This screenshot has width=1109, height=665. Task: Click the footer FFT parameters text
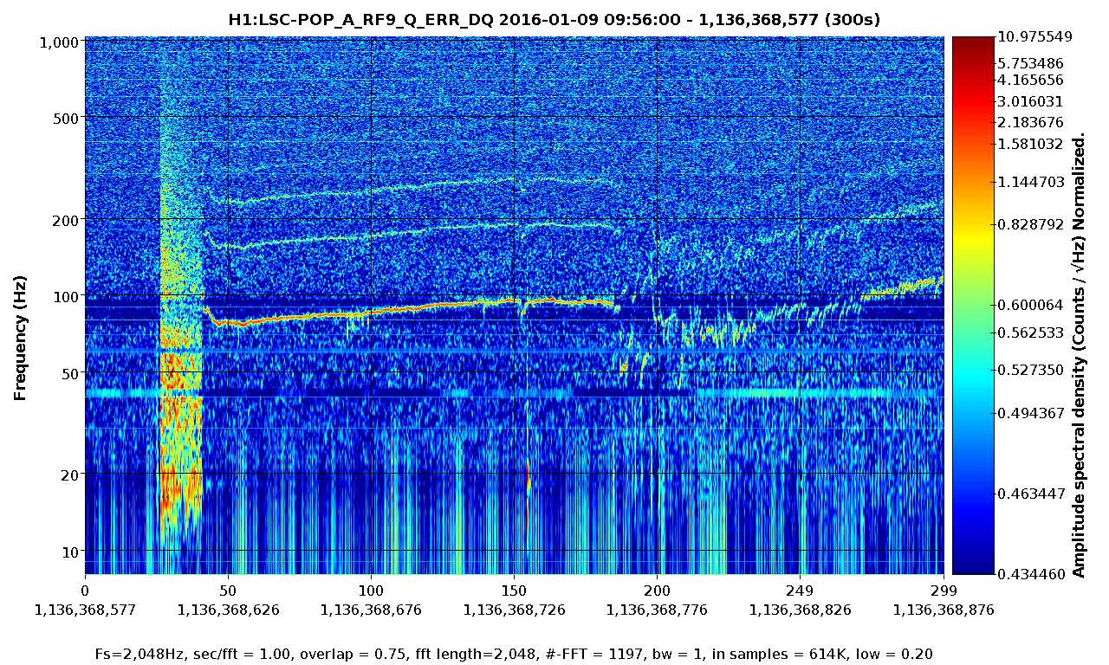coord(513,654)
